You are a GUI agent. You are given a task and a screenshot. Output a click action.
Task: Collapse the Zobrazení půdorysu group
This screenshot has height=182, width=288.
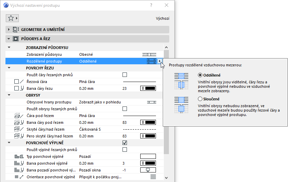9,47
